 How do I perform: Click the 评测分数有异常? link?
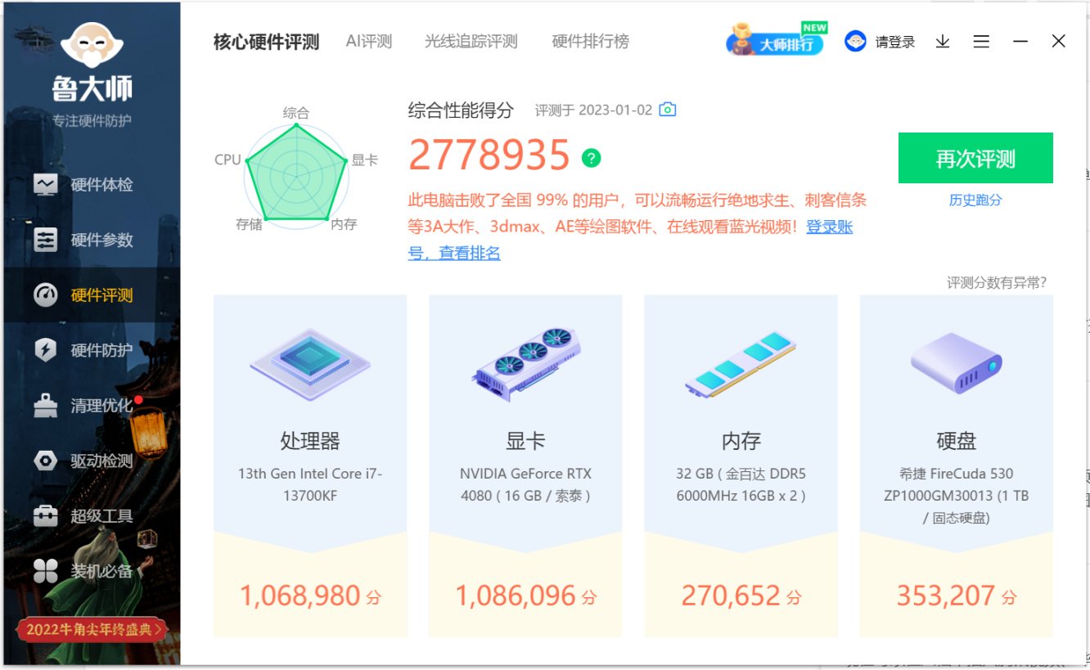click(997, 282)
